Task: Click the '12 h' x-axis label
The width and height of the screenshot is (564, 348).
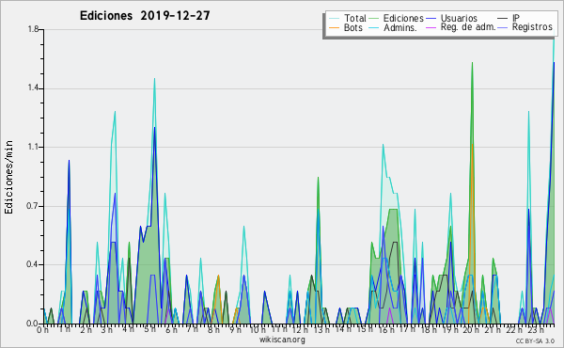Action: pyautogui.click(x=300, y=329)
